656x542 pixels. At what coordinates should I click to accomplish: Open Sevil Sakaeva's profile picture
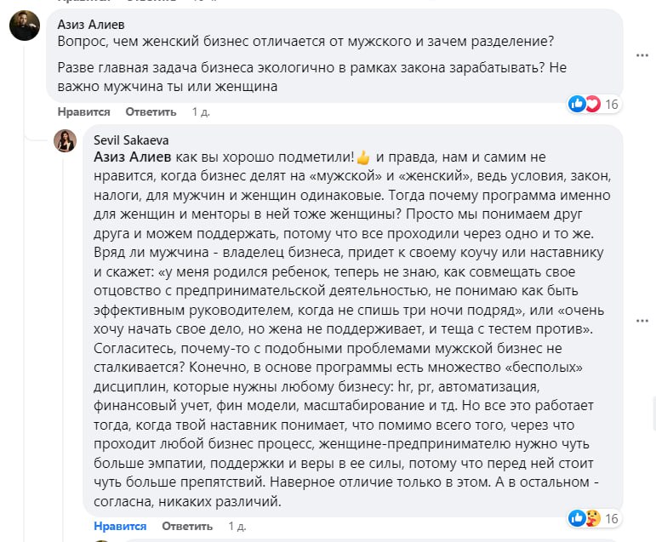click(x=66, y=141)
